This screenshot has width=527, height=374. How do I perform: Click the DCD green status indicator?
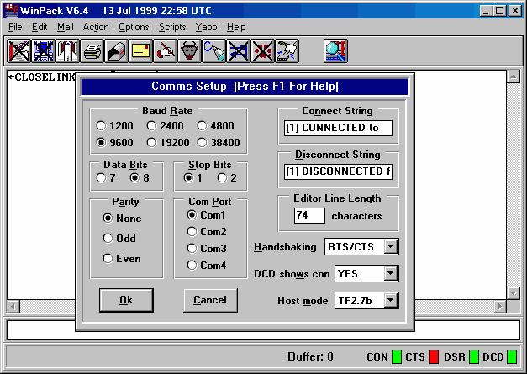[512, 357]
